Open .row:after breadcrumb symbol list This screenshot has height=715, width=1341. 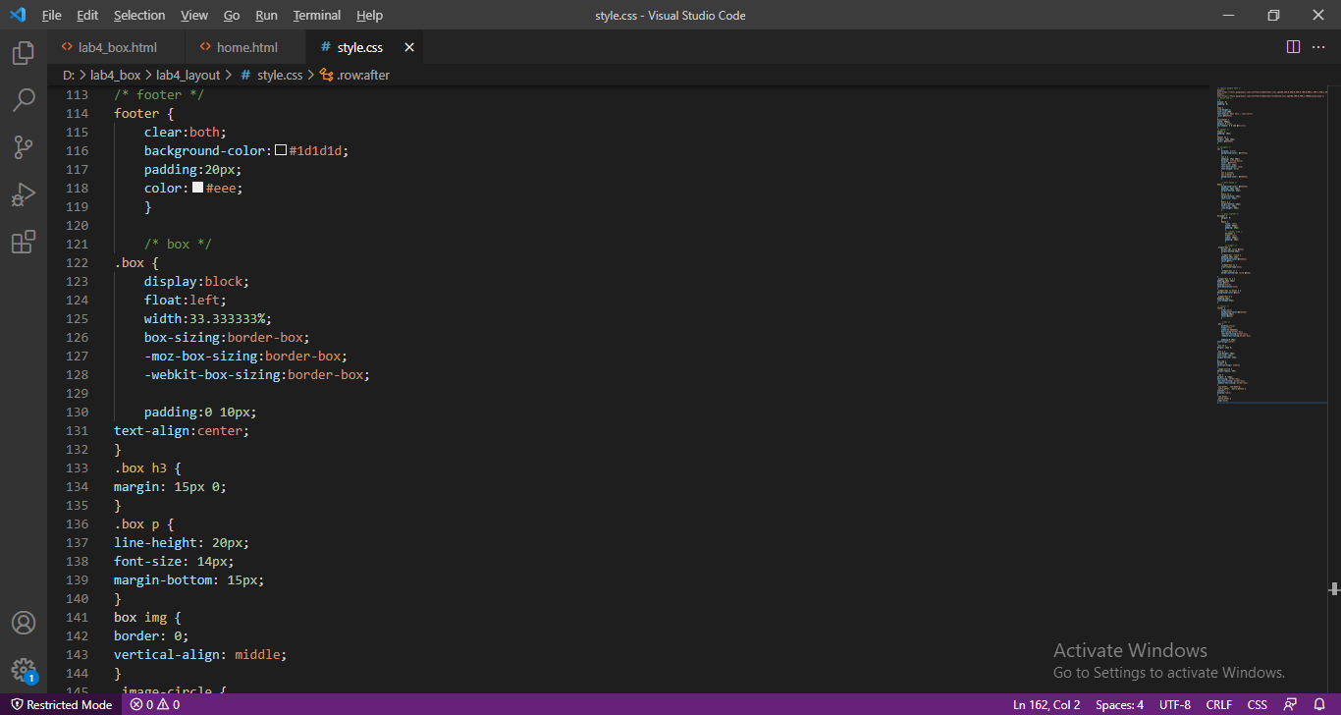(364, 74)
